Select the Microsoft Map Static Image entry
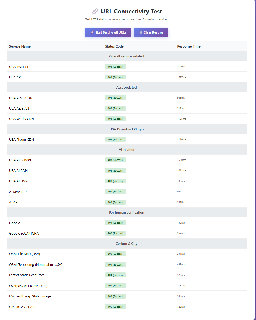This screenshot has width=256, height=320. (30, 296)
